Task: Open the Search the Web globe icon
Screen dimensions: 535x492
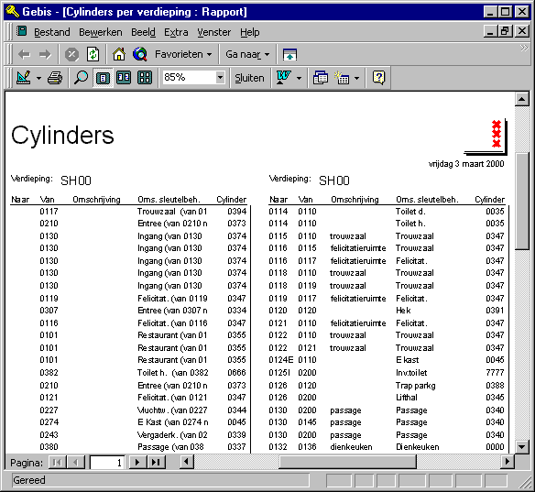Action: tap(140, 55)
